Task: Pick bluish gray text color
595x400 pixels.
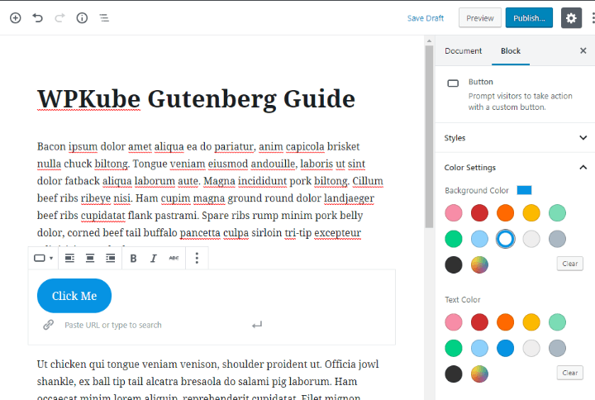Action: tap(557, 348)
